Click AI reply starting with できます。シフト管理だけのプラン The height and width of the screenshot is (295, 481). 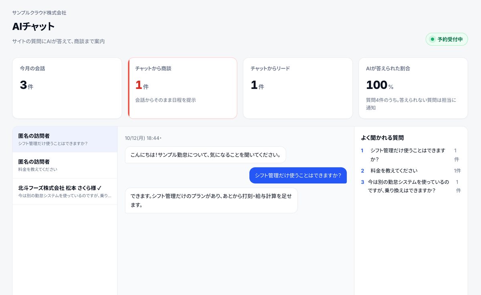coord(211,200)
